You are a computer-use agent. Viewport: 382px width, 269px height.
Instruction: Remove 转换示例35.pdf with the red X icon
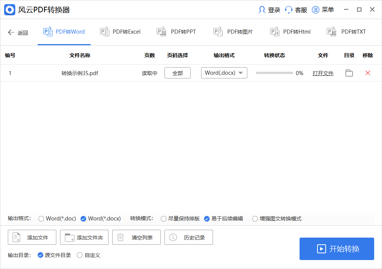[368, 73]
